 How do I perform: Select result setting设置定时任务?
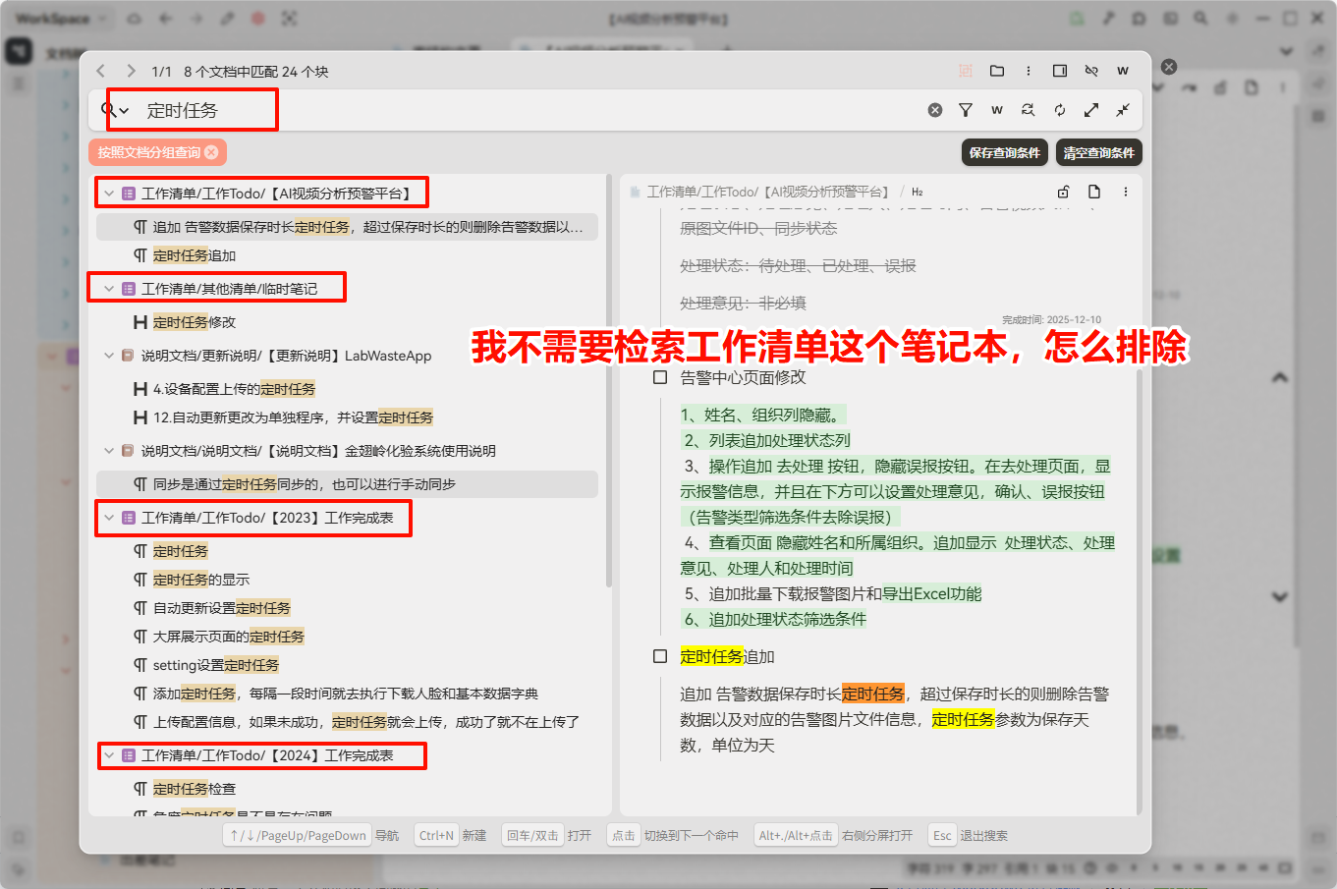pos(347,665)
